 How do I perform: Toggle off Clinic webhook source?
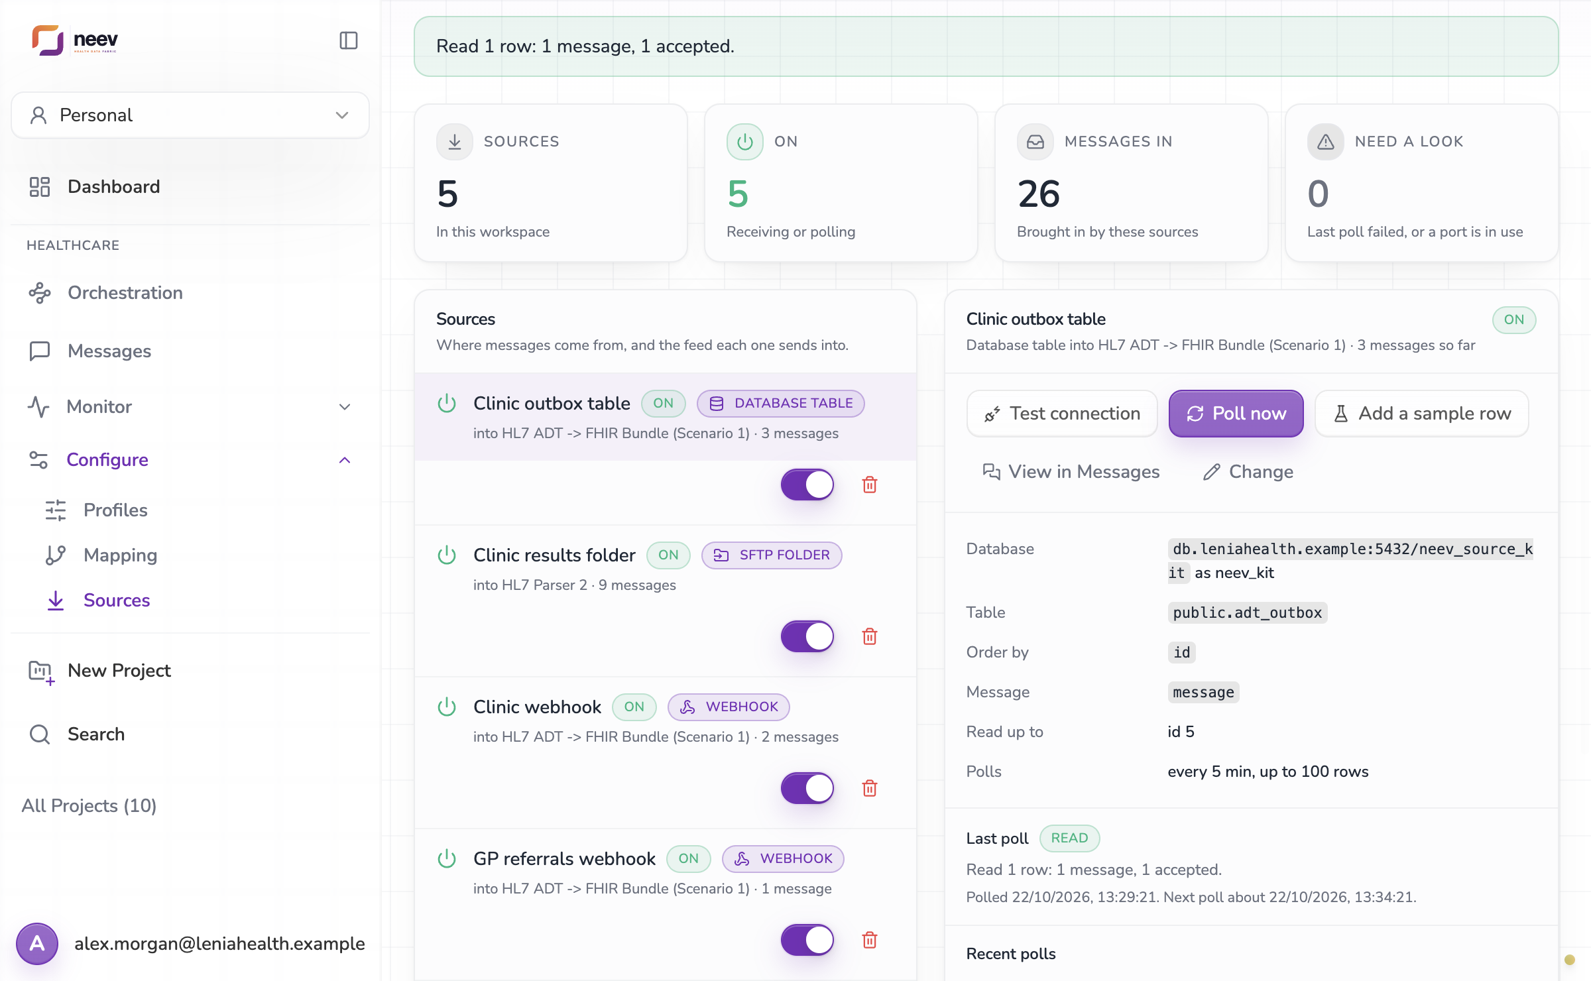[807, 788]
